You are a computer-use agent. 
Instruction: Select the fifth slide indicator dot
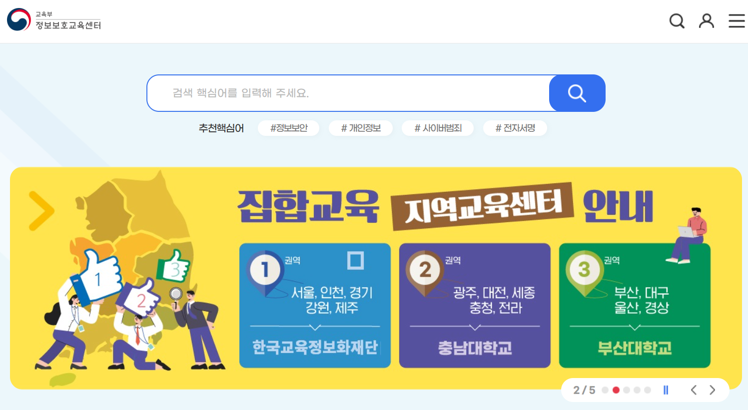pos(648,390)
